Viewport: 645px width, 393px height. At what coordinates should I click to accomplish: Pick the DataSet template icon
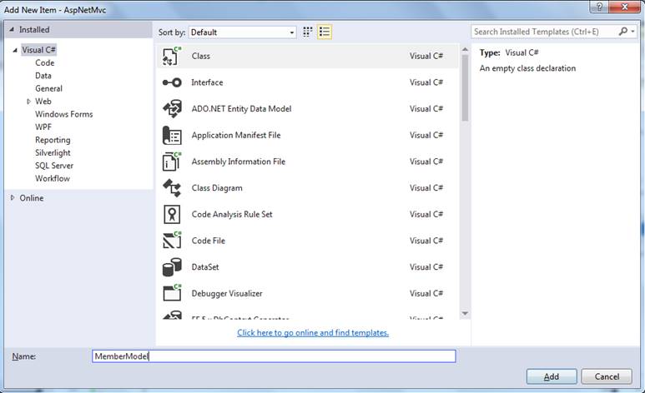tap(172, 267)
